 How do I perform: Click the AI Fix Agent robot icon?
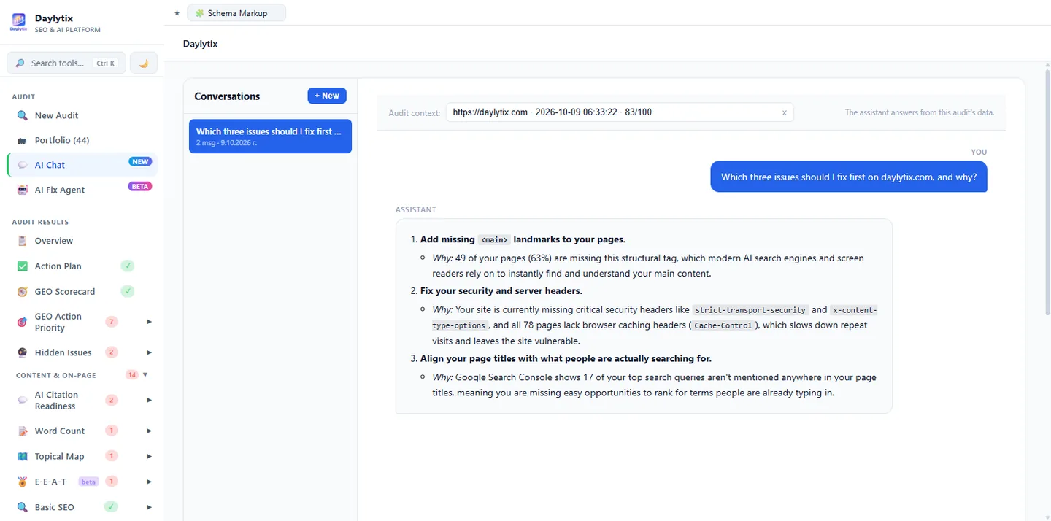pos(22,190)
